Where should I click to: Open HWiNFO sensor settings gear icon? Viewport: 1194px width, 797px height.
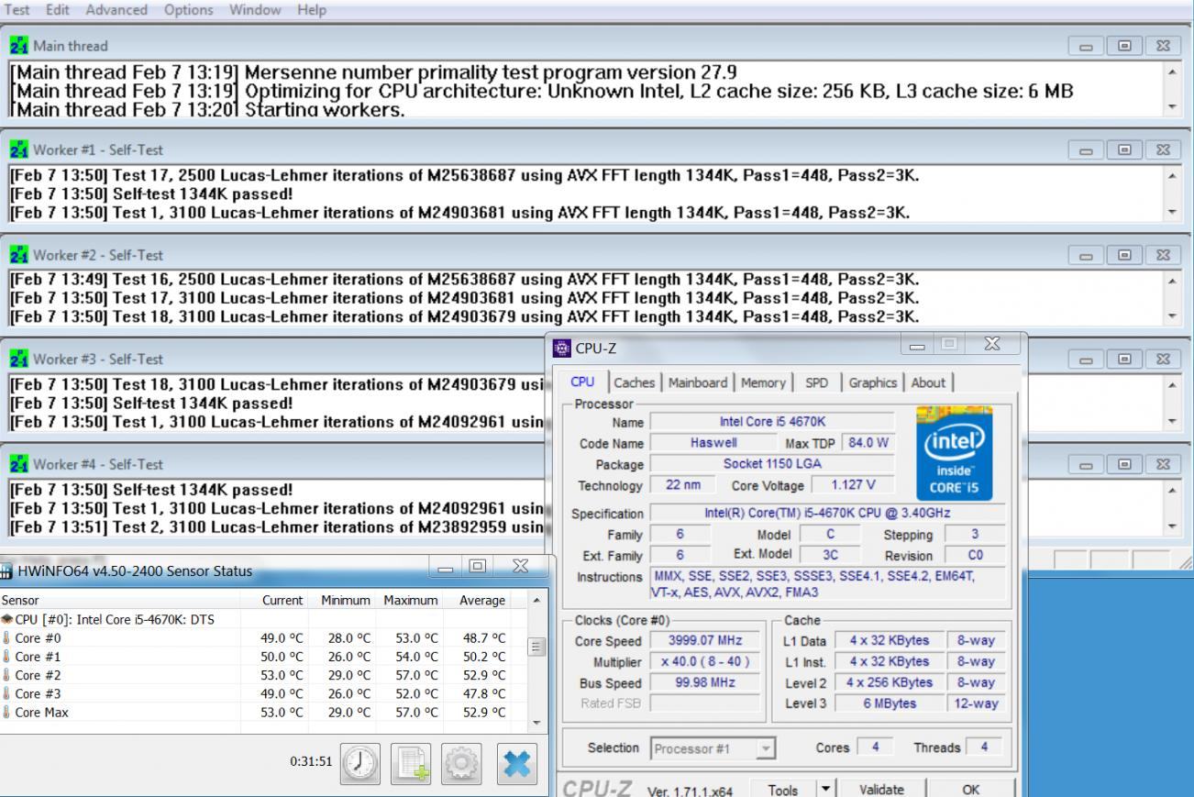tap(462, 762)
